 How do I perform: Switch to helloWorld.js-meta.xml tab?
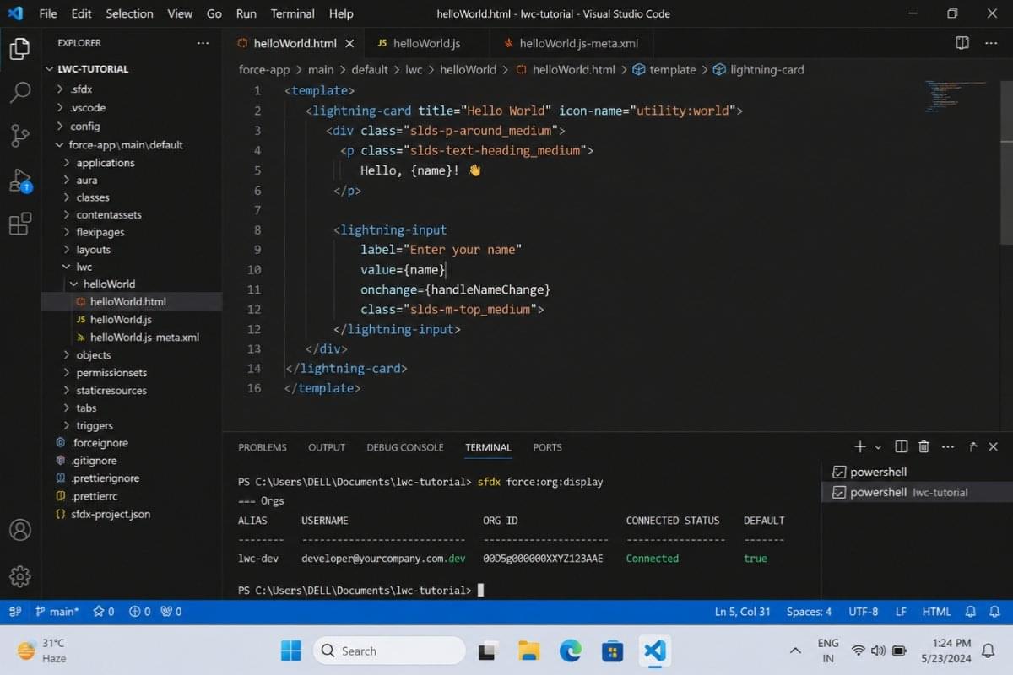click(x=572, y=43)
